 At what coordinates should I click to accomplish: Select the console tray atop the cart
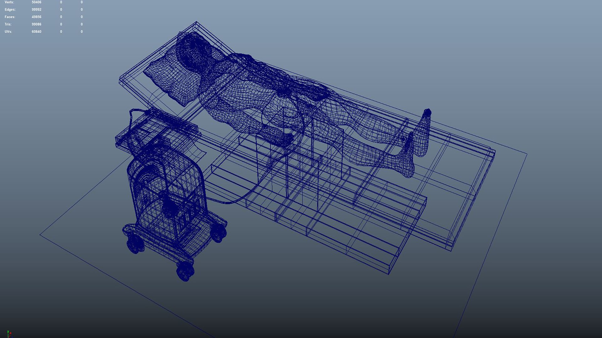pos(157,131)
